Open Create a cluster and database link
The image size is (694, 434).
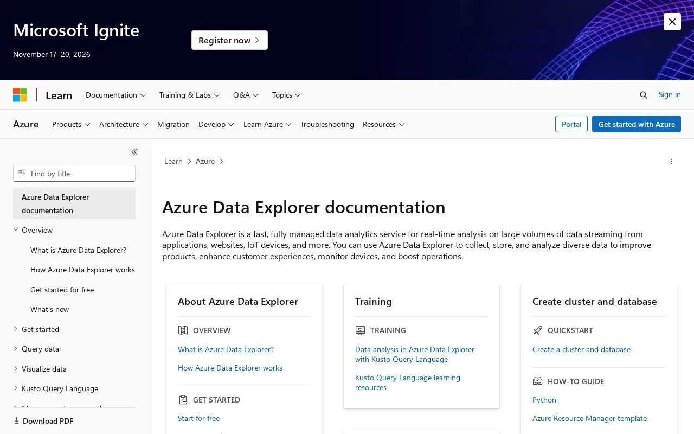(x=581, y=349)
